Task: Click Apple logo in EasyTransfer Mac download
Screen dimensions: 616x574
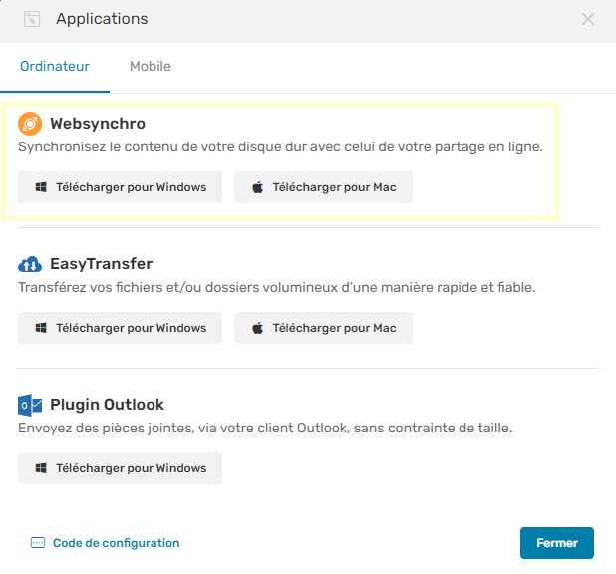Action: point(258,328)
